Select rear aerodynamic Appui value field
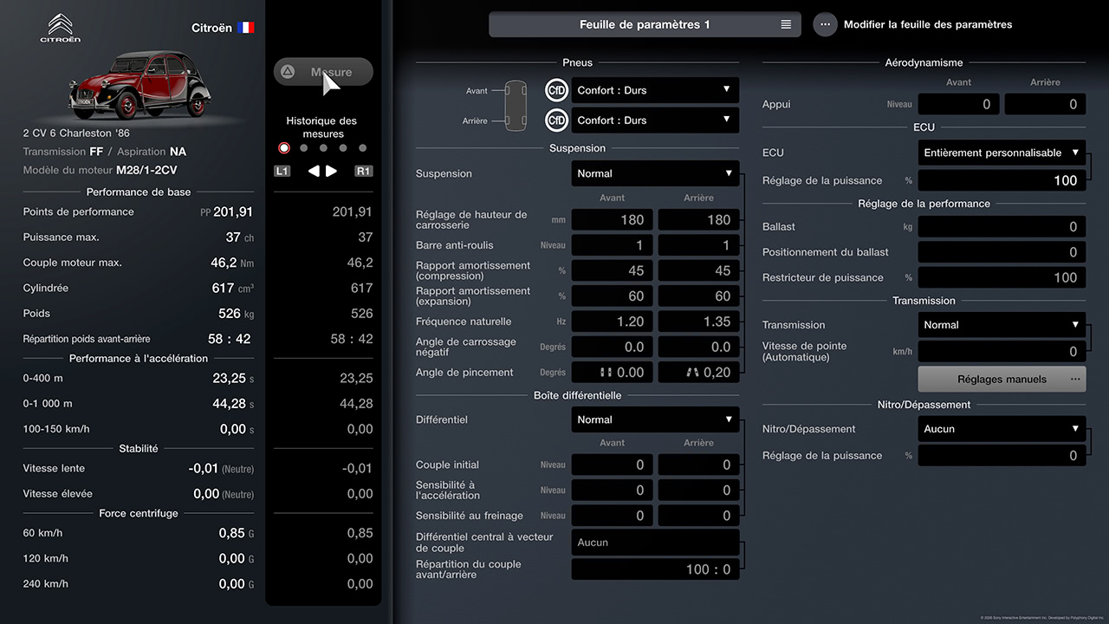The height and width of the screenshot is (624, 1109). [1045, 104]
